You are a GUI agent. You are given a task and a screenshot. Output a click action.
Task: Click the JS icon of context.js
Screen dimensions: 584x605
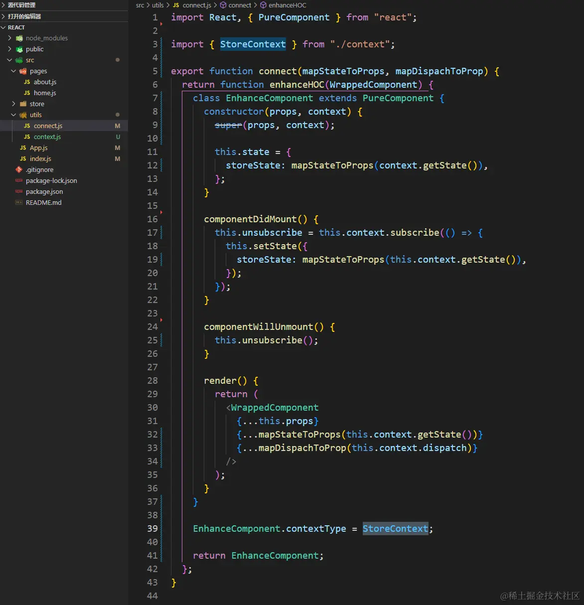(x=27, y=137)
